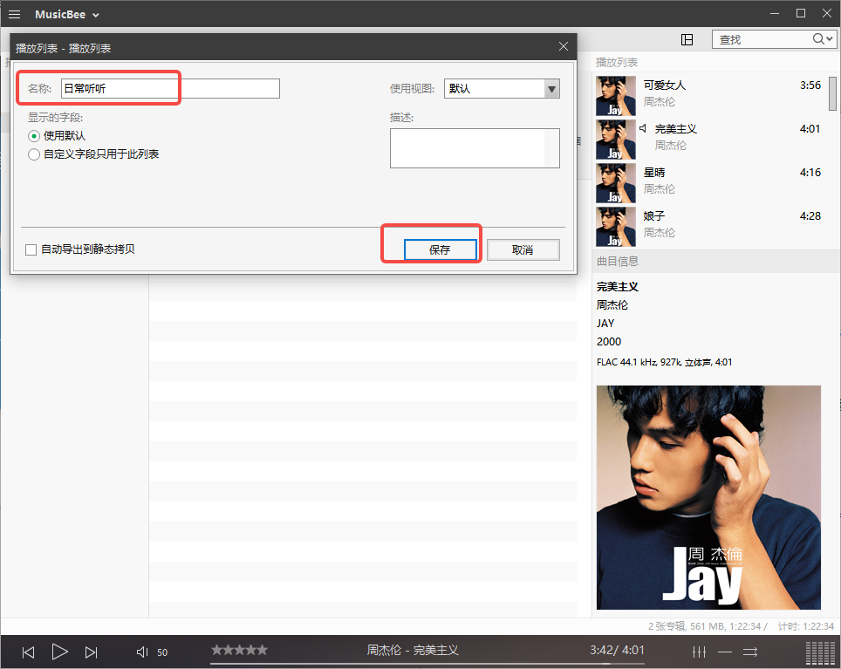Click the volume value 50
841x669 pixels.
[x=162, y=652]
